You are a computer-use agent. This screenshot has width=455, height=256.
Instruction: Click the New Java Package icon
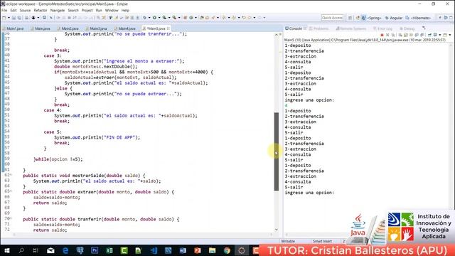click(186, 18)
